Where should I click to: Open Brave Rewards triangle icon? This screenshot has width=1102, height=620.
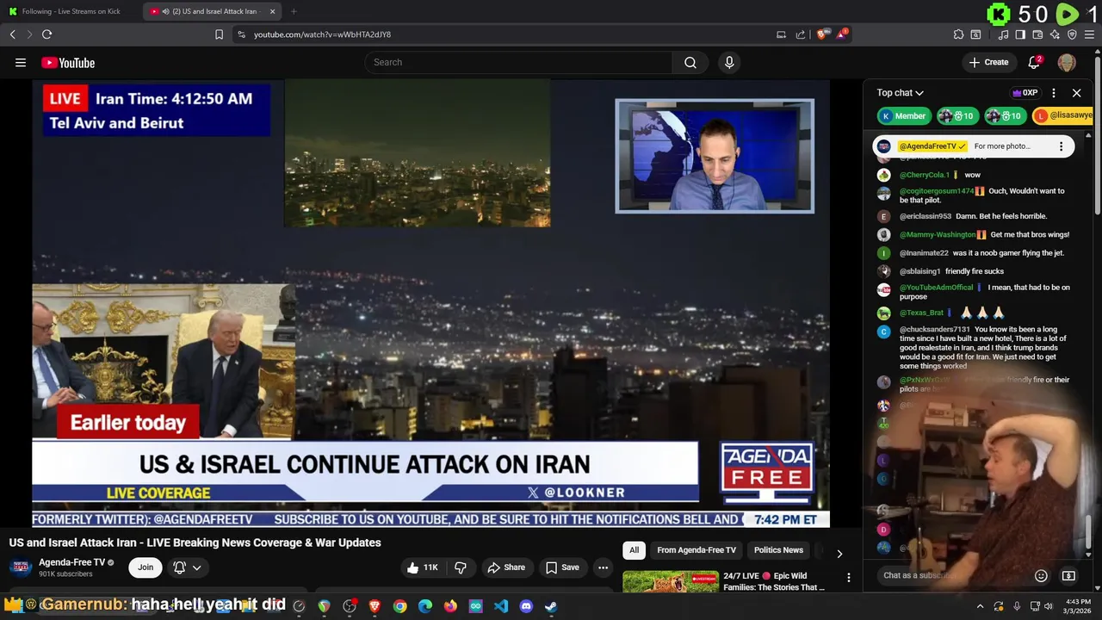(843, 34)
